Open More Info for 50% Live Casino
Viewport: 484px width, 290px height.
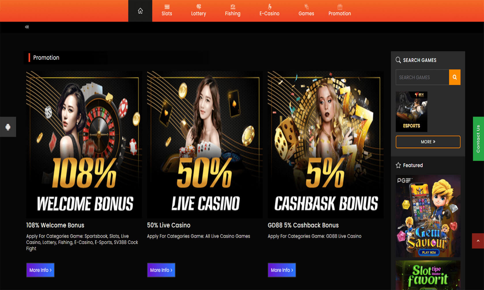[161, 270]
